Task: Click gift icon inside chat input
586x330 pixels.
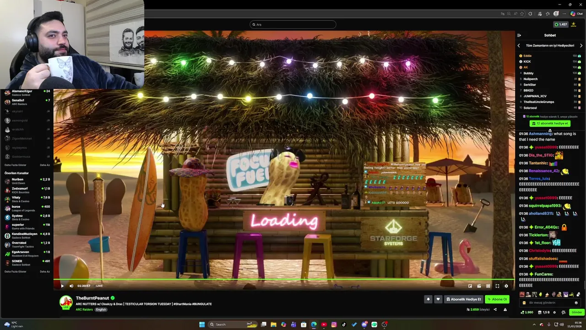Action: [524, 302]
